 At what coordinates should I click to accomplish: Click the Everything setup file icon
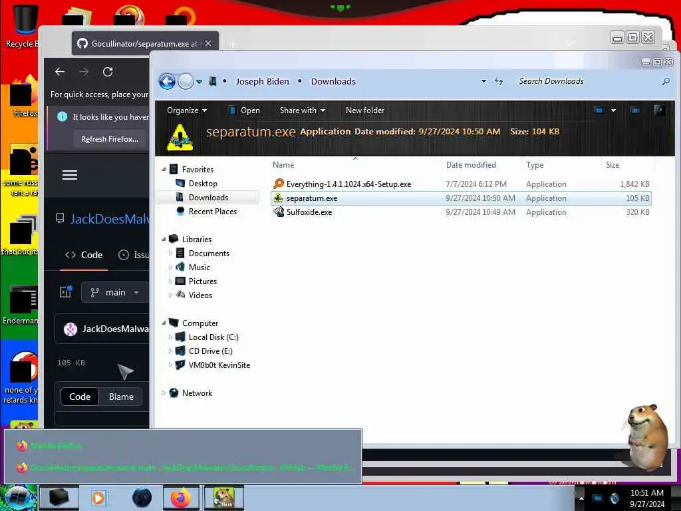click(x=279, y=184)
